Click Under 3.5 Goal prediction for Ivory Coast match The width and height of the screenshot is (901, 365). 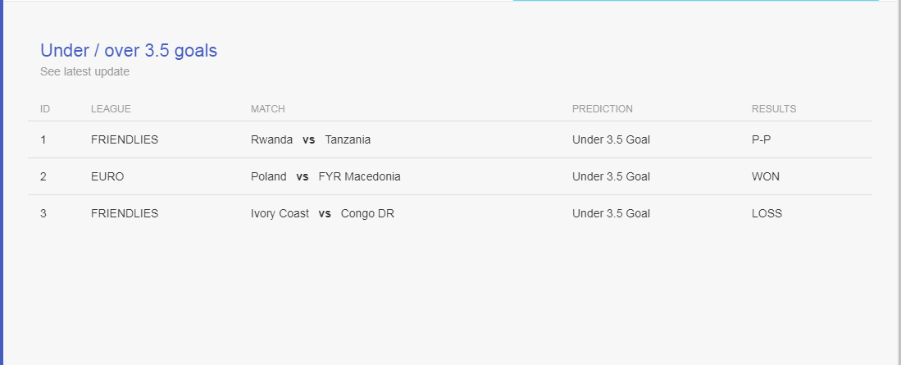(611, 213)
